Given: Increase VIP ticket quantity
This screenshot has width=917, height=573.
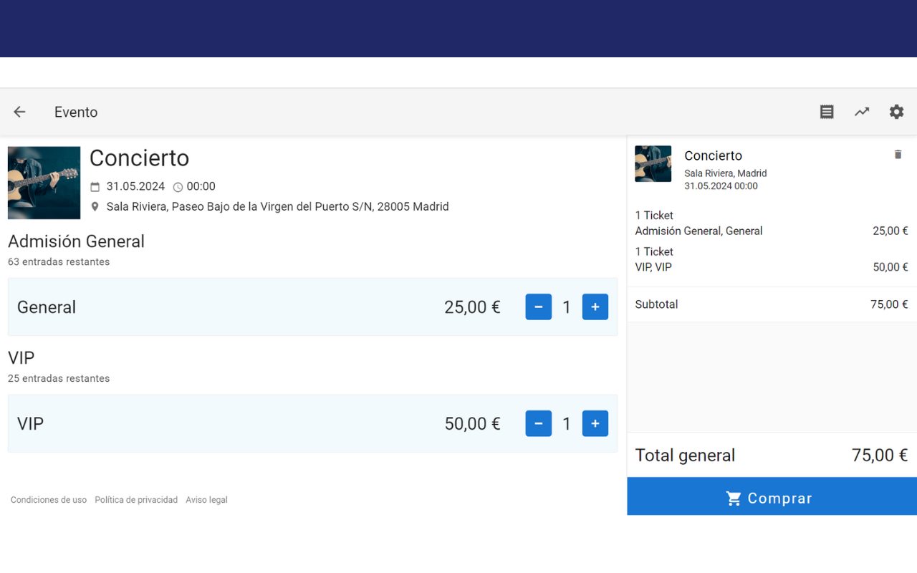Looking at the screenshot, I should (595, 424).
